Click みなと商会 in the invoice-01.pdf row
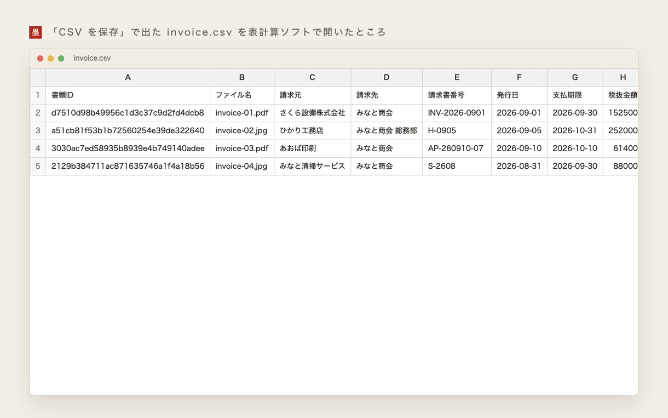668x418 pixels. [387, 113]
